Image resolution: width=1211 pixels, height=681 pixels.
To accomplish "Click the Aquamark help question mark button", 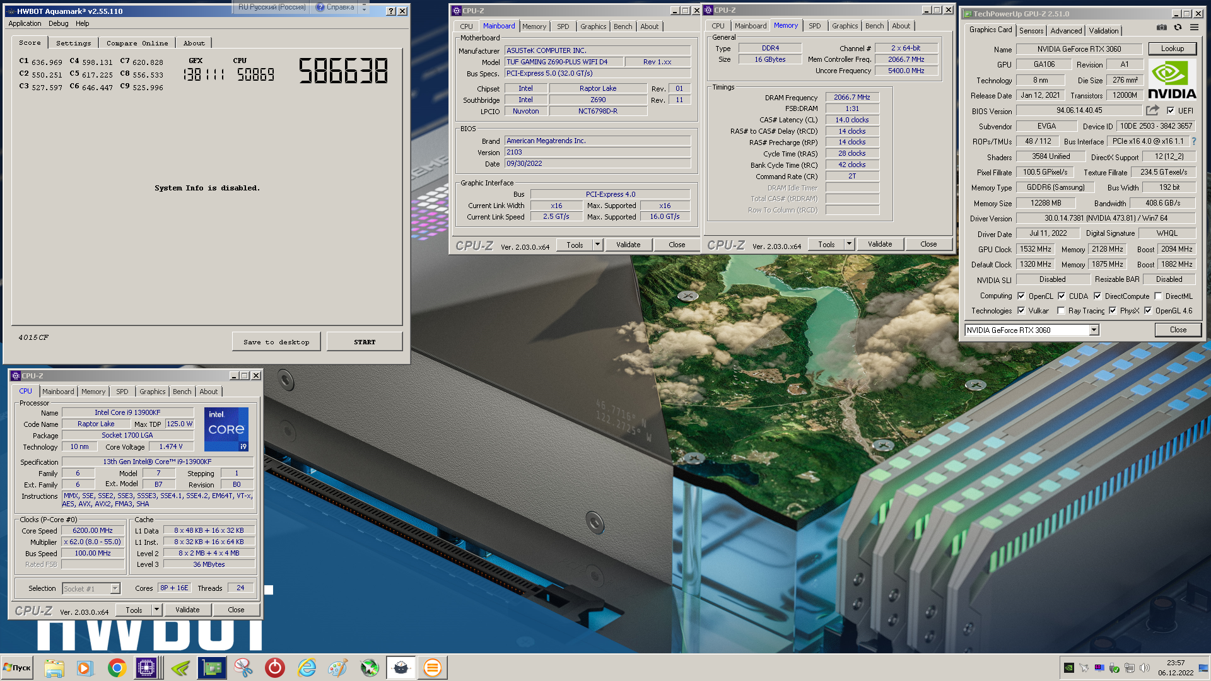I will [390, 11].
